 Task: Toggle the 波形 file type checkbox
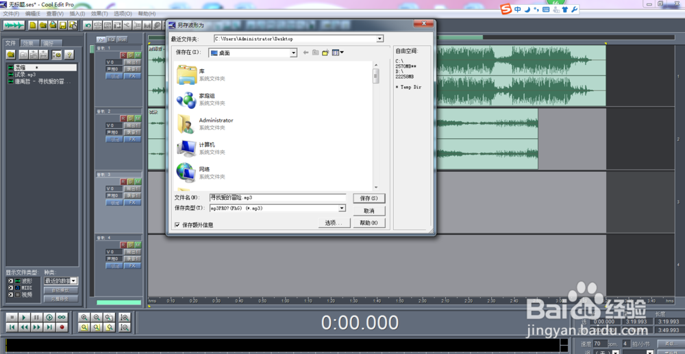pos(10,281)
